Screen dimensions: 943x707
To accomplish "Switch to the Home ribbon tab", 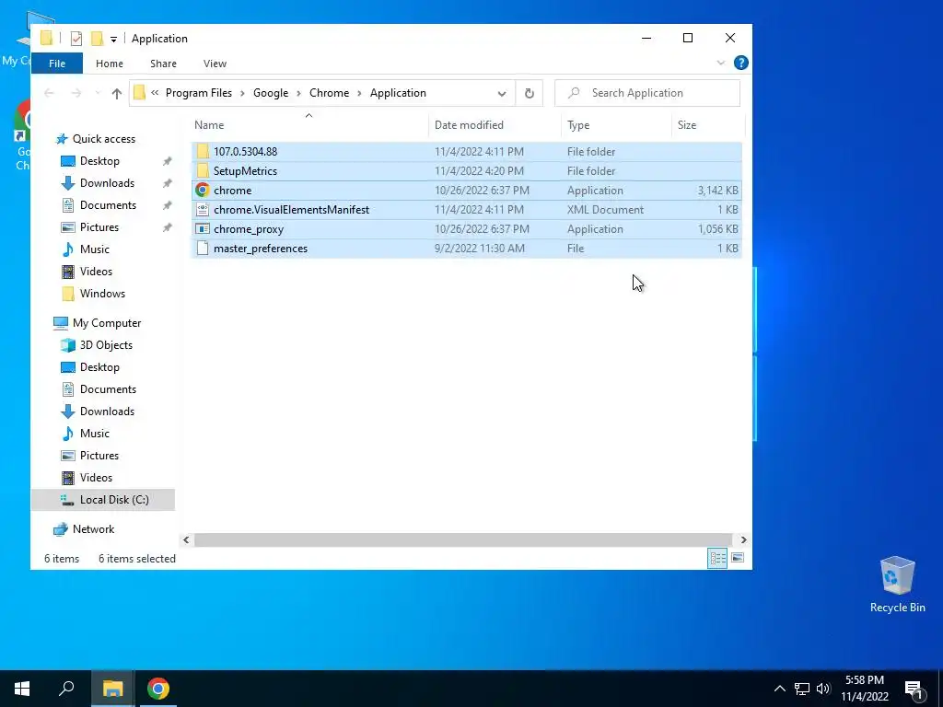I will (109, 64).
